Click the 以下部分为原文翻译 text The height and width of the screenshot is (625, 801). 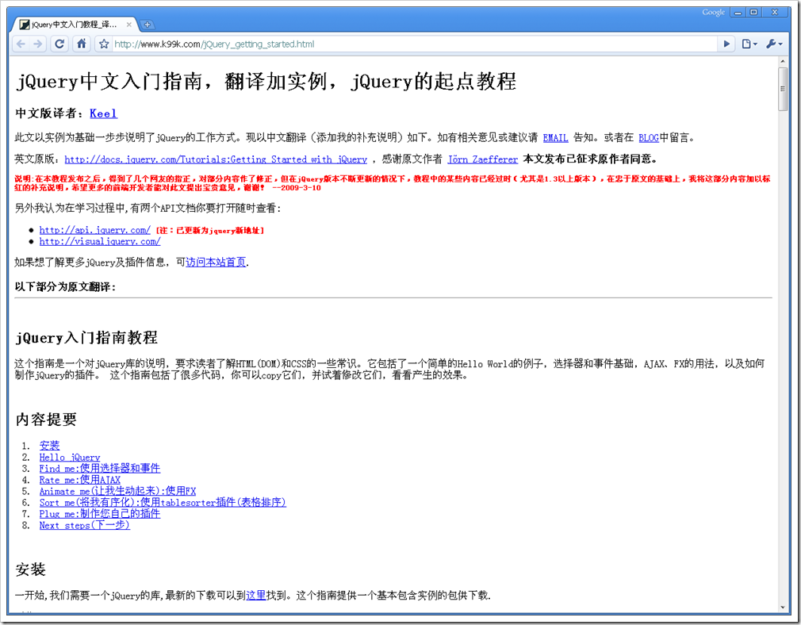click(x=65, y=286)
